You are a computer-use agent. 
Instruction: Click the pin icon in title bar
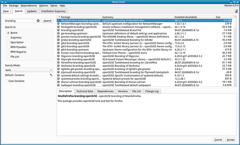[6, 2]
